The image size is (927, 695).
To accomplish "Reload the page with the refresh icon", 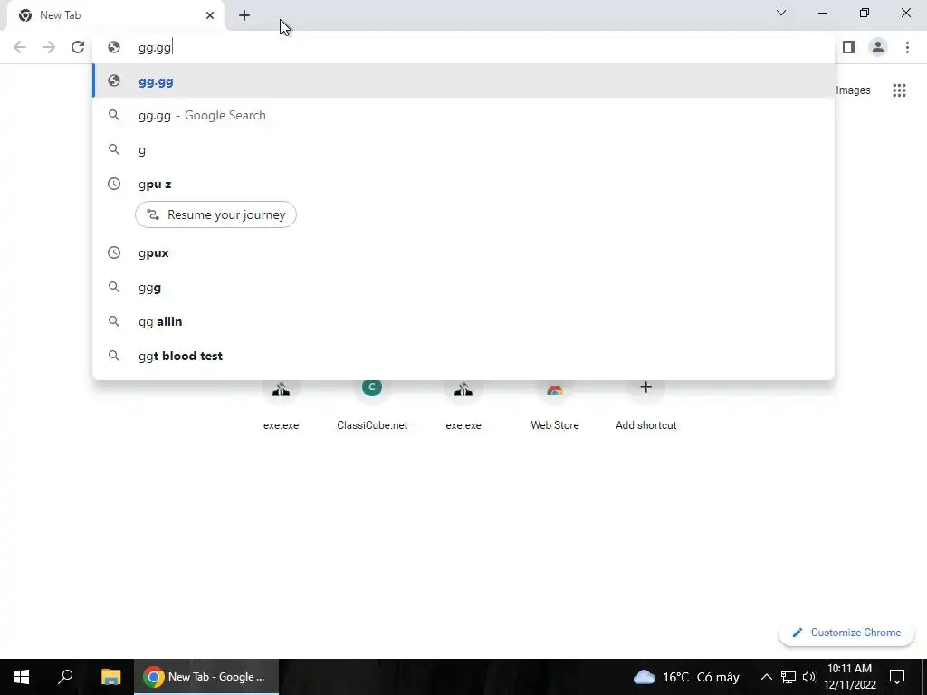I will pos(78,47).
